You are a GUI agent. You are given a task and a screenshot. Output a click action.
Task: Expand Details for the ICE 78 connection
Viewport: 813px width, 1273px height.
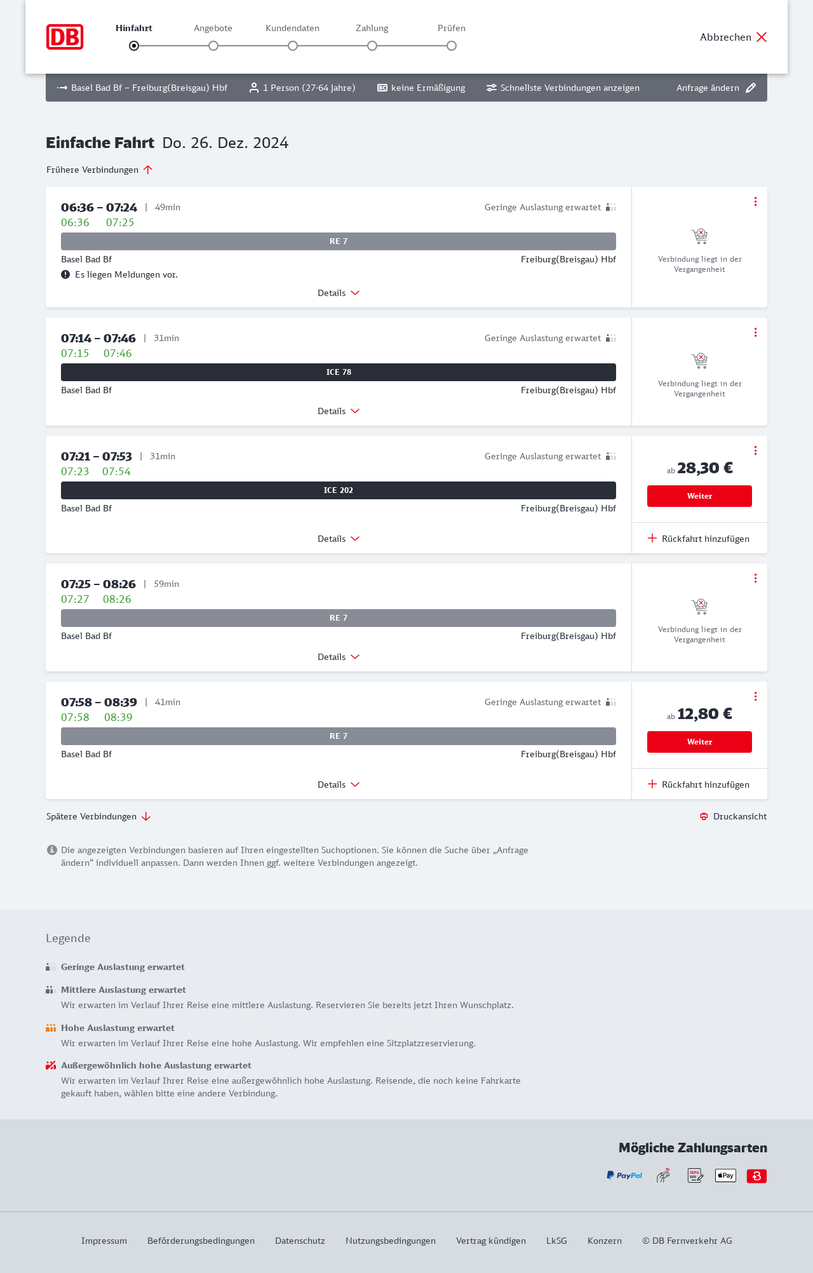click(339, 411)
